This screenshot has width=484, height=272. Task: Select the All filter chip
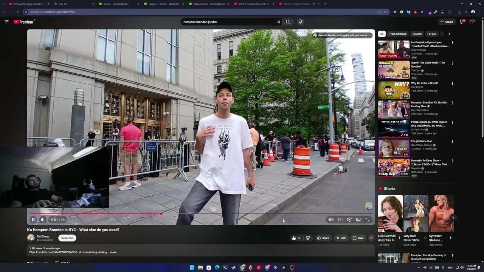click(382, 34)
